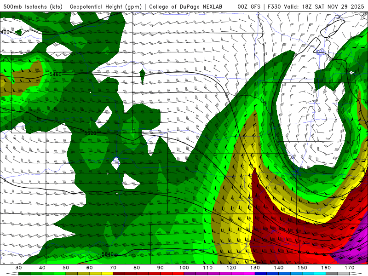Click the legend value 140
The image size is (368, 276).
click(x=279, y=268)
